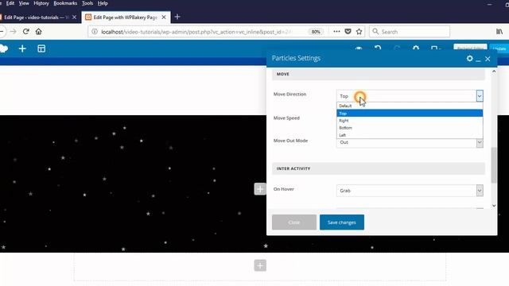Click the Save changes button
The height and width of the screenshot is (286, 509).
[342, 222]
